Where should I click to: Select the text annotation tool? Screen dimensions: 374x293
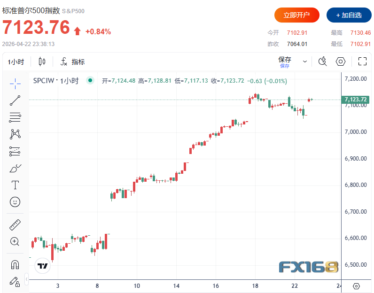tap(15, 185)
